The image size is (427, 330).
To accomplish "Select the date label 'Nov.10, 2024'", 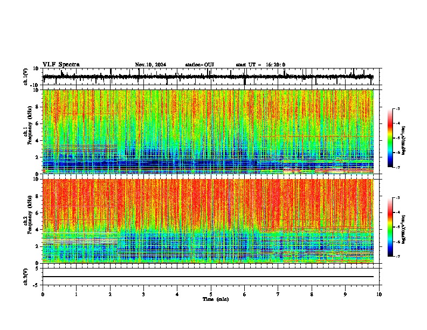I will pyautogui.click(x=150, y=65).
